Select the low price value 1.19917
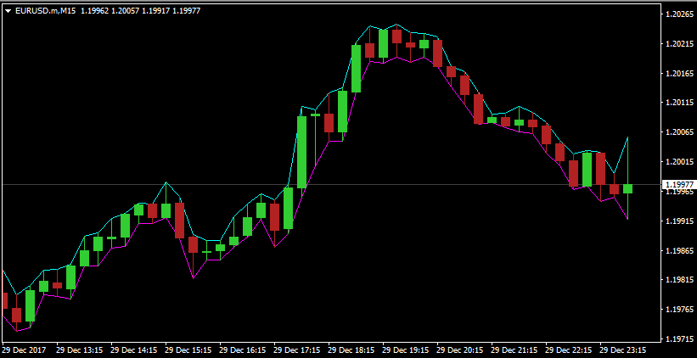The height and width of the screenshot is (358, 697). tap(156, 11)
